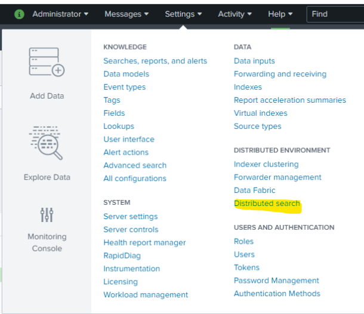This screenshot has height=314, width=364.
Task: Open the Roles page
Action: pyautogui.click(x=243, y=241)
